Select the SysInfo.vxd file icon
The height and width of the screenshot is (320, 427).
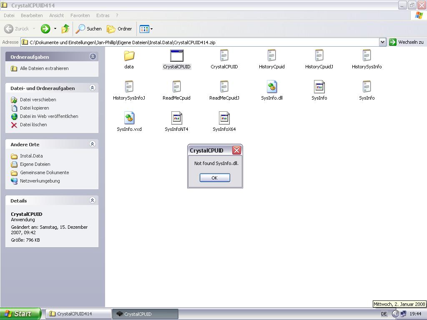click(x=129, y=118)
